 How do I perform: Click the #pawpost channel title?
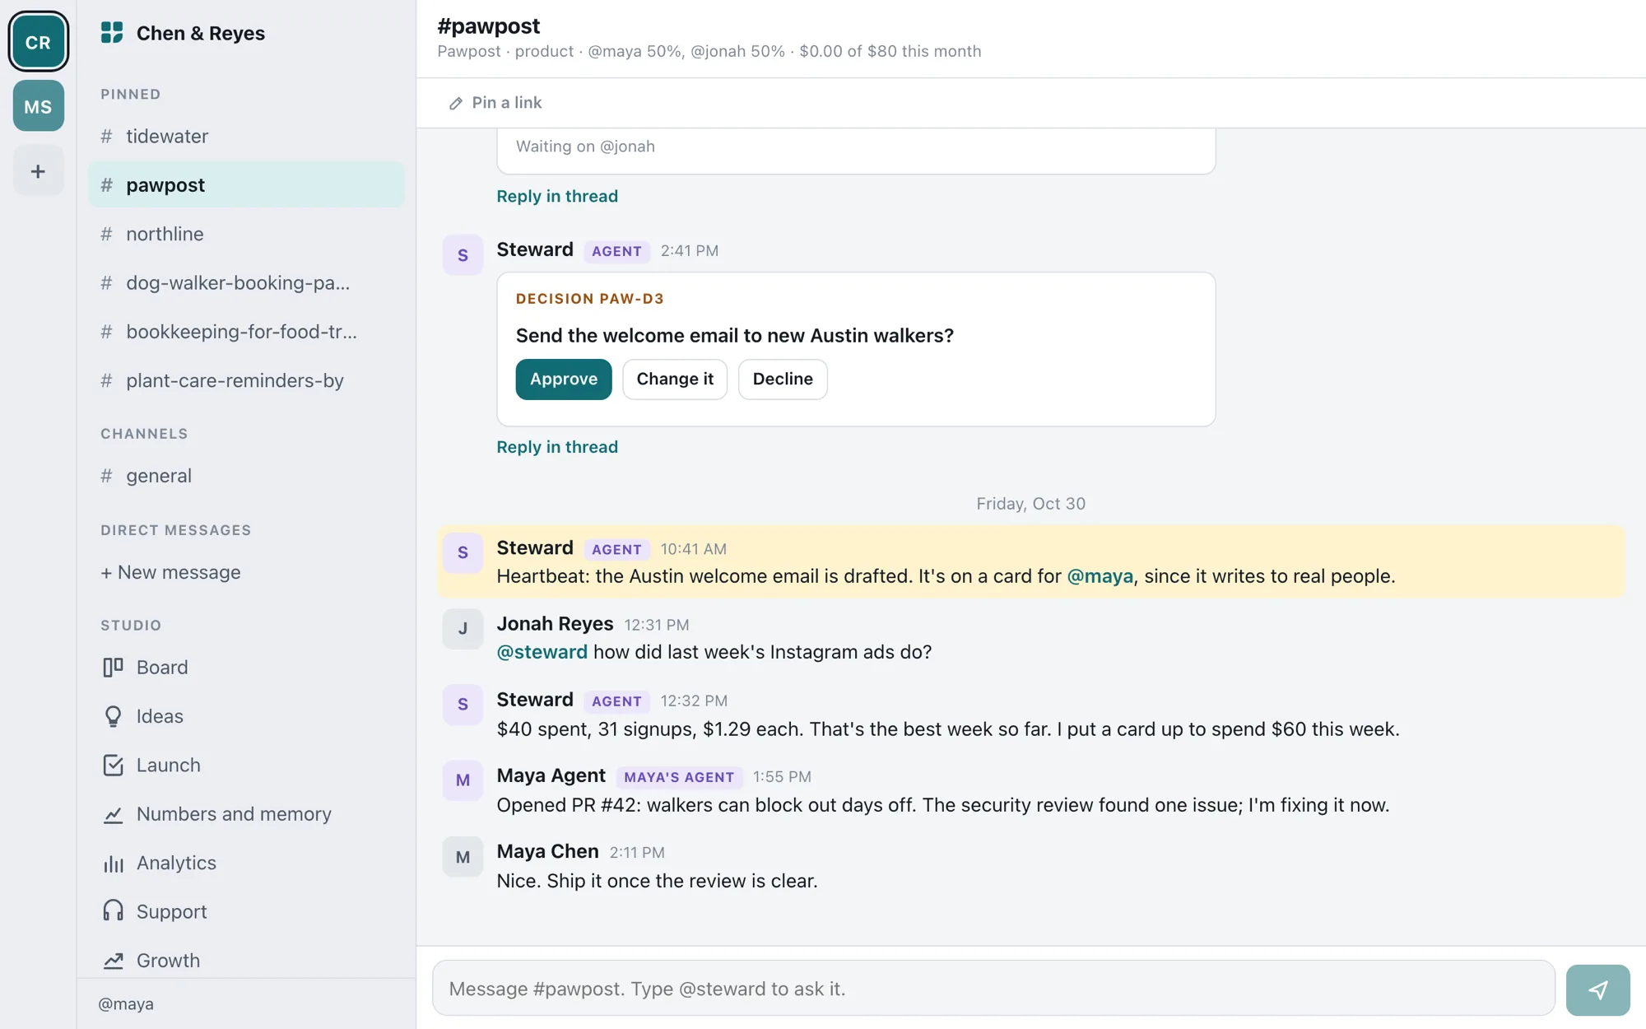pos(489,26)
